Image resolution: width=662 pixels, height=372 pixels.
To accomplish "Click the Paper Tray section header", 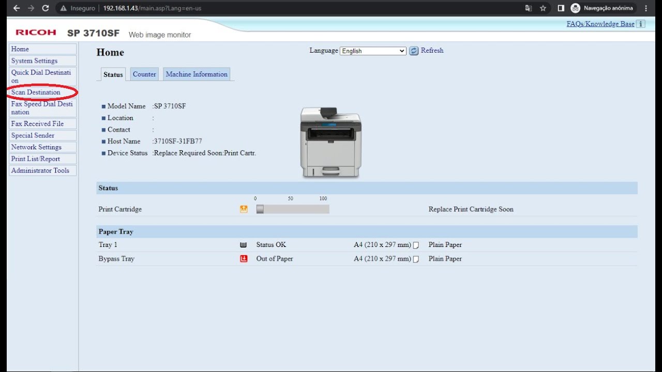I will [367, 231].
